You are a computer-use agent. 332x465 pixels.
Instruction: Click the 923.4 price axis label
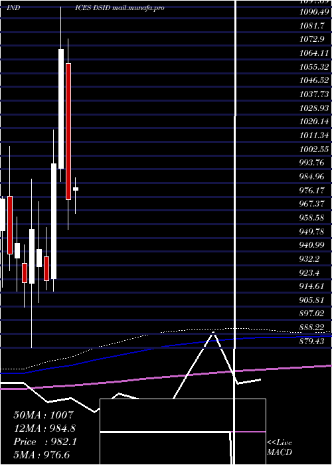309,272
